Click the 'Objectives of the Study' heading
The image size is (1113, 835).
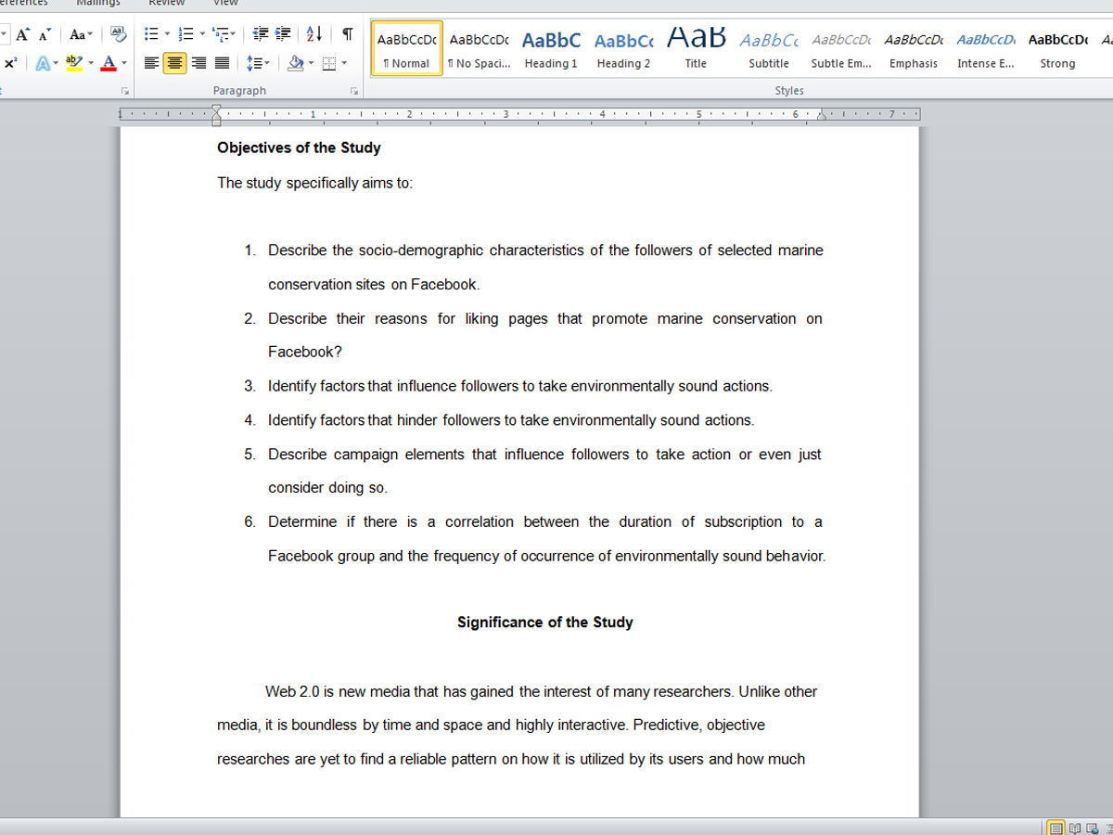click(299, 148)
